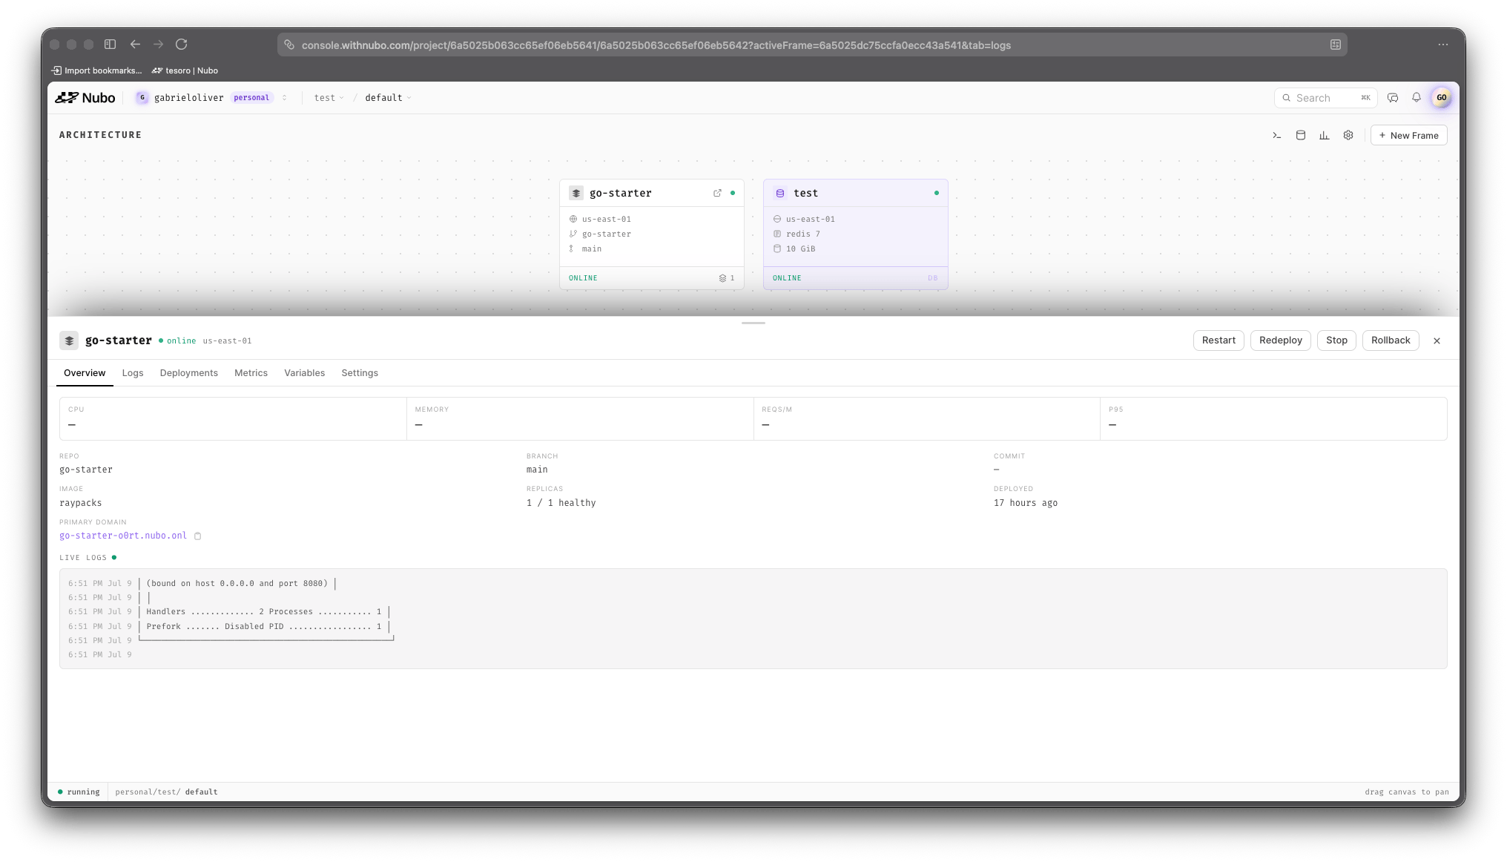The width and height of the screenshot is (1507, 862).
Task: Click the '1 / 1 healthy' replicas value
Action: 561,503
